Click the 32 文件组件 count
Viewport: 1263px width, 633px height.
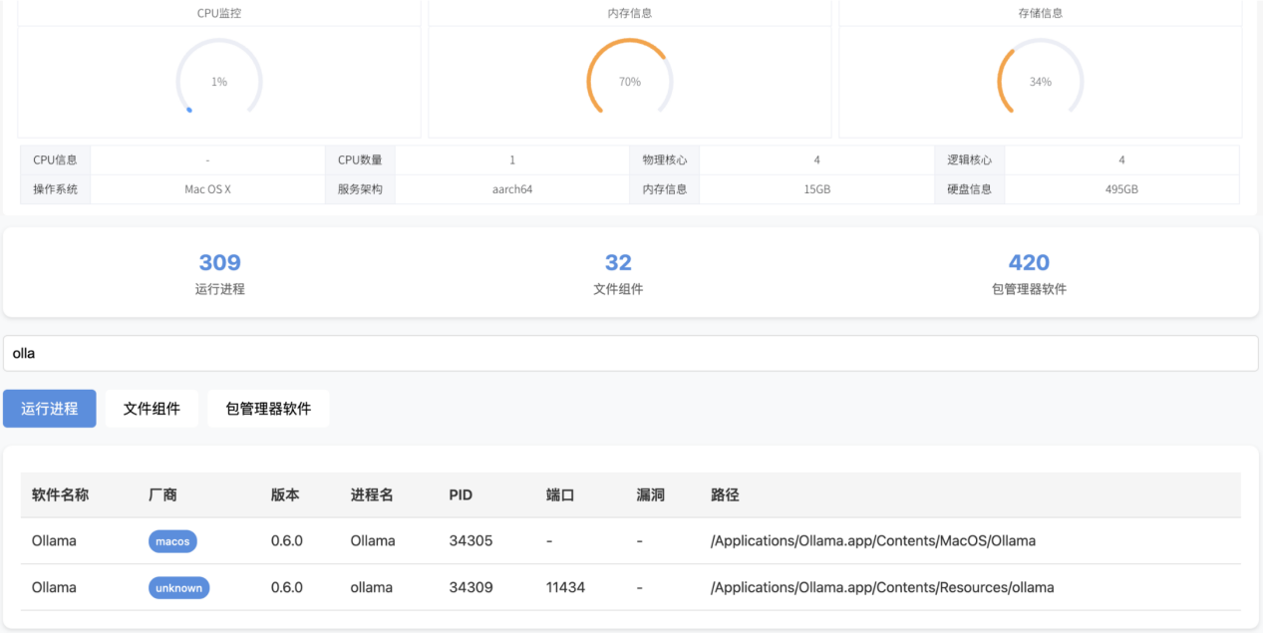point(618,263)
